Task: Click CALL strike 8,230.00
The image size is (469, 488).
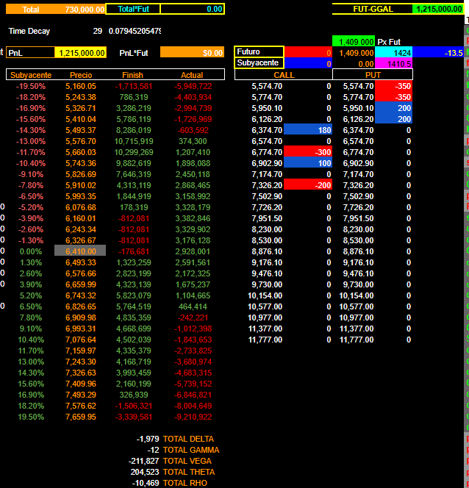Action: (267, 229)
